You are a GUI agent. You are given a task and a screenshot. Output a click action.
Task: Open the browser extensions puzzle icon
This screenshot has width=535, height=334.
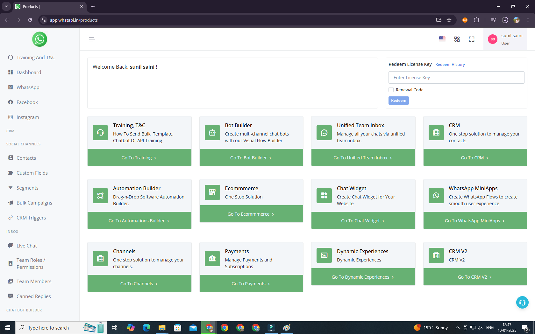pos(476,20)
